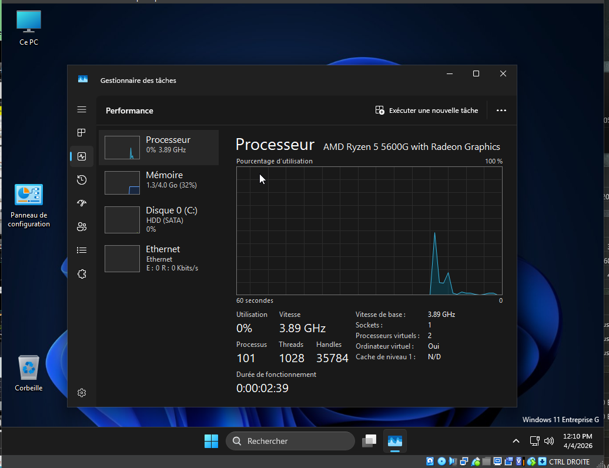Viewport: 609px width, 468px height.
Task: Select Disque 0 (C:) item
Action: [x=159, y=220]
